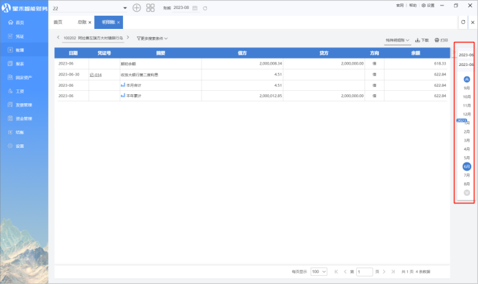Open the company selector dropdown showing 22
Viewport: 478px width, 284px height.
click(x=124, y=8)
